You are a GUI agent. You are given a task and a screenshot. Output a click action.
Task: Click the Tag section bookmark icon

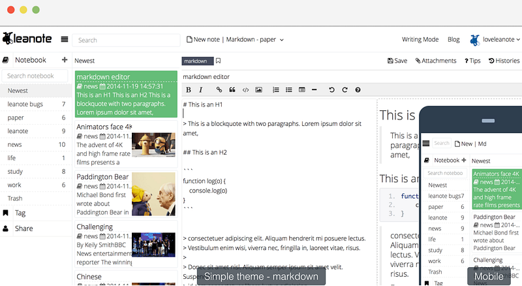5,213
